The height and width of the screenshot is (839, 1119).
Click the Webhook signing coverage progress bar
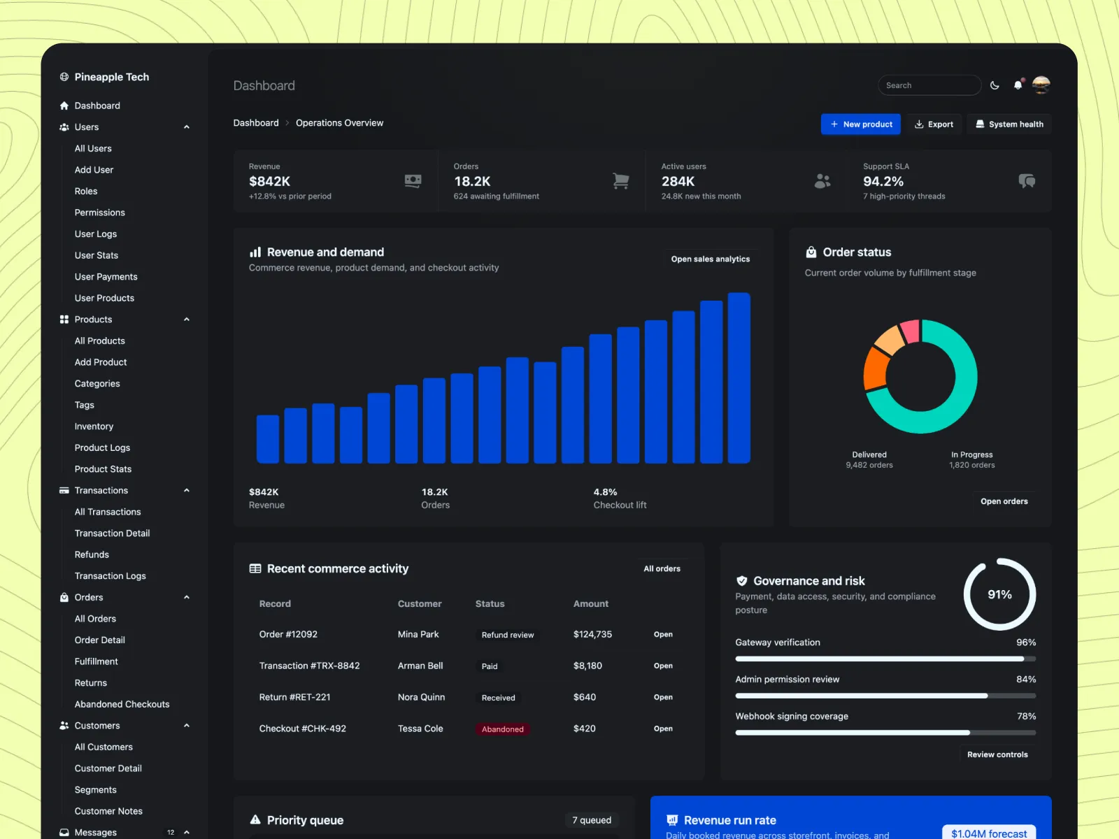(885, 733)
